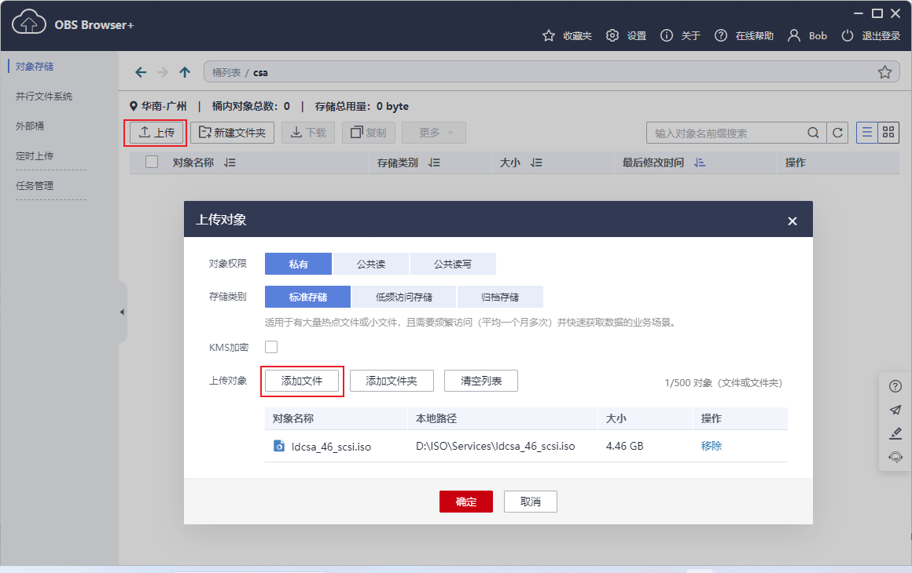
Task: Select 公共读 object permission
Action: coord(371,263)
